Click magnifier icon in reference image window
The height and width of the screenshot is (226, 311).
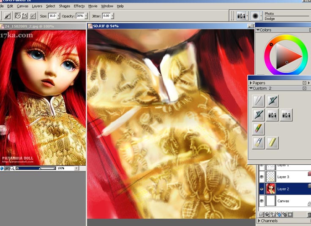(x=12, y=168)
